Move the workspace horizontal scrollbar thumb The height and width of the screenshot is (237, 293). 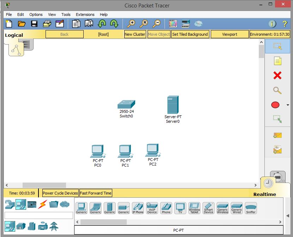click(44, 185)
